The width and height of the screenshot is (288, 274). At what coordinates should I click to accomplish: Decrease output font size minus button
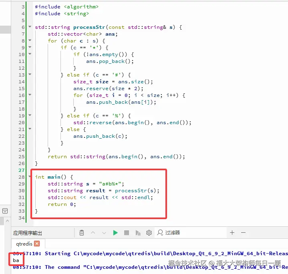point(244,233)
